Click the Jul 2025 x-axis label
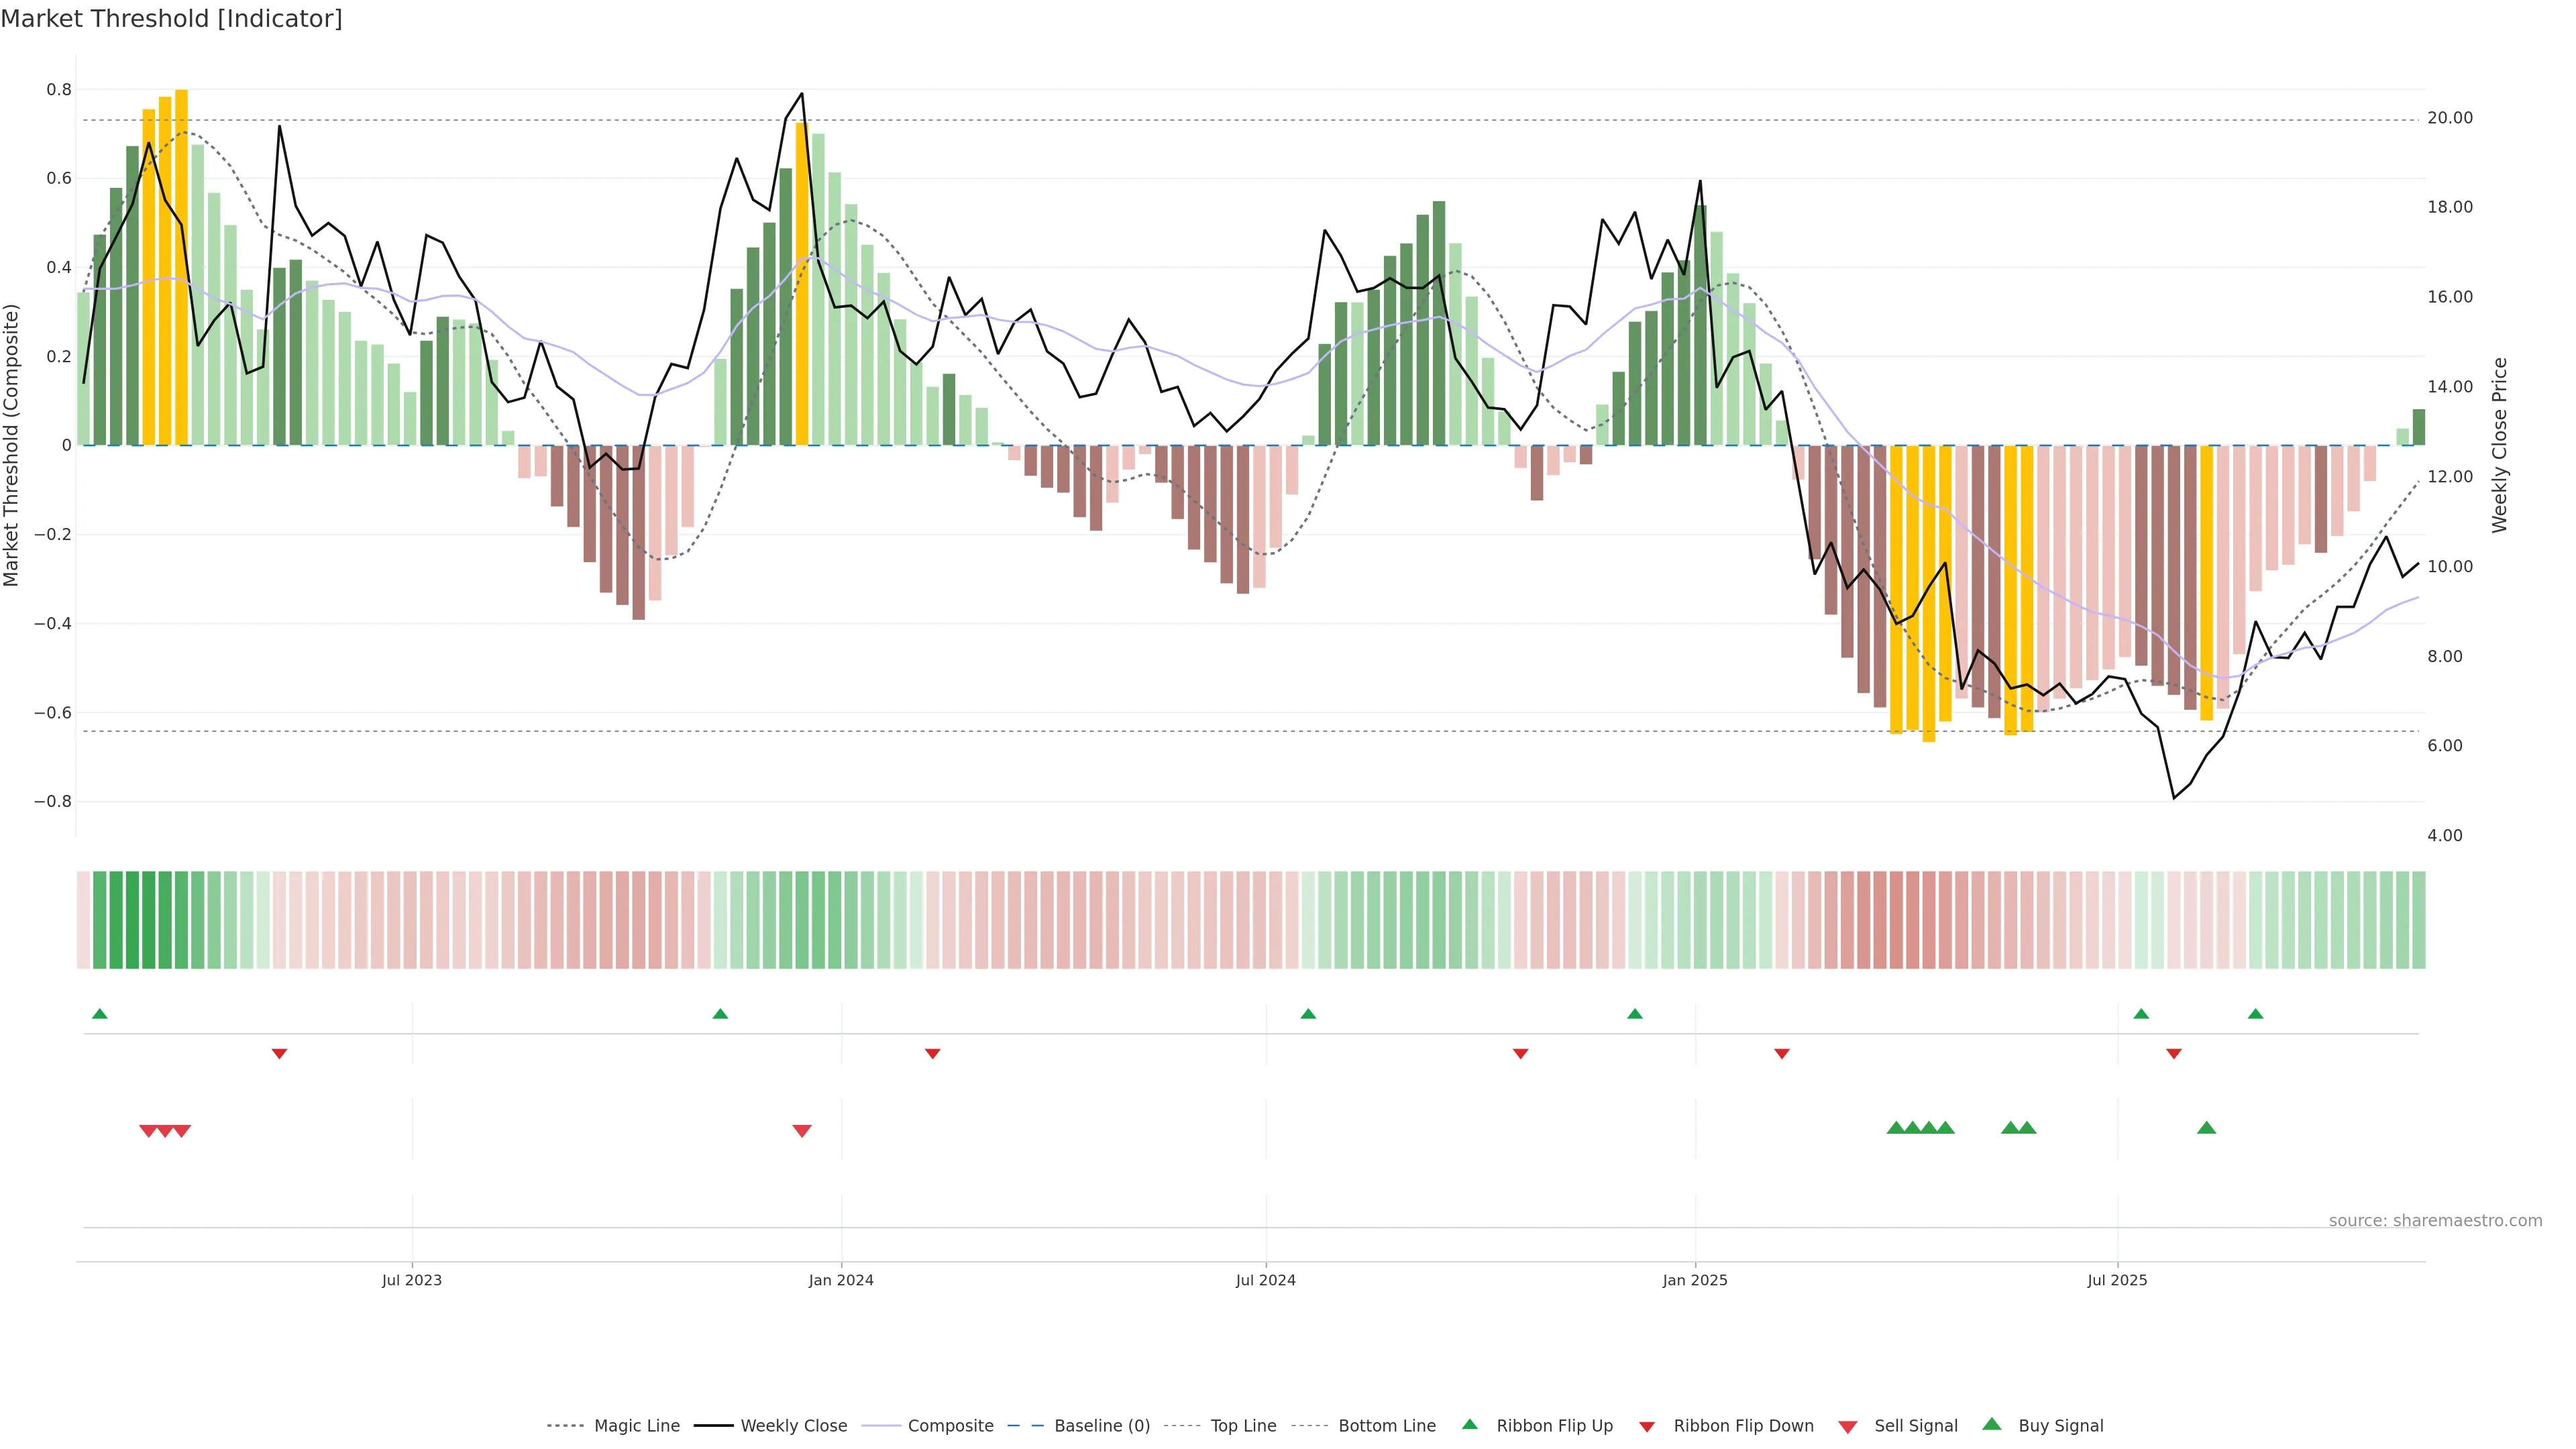 2117,1280
